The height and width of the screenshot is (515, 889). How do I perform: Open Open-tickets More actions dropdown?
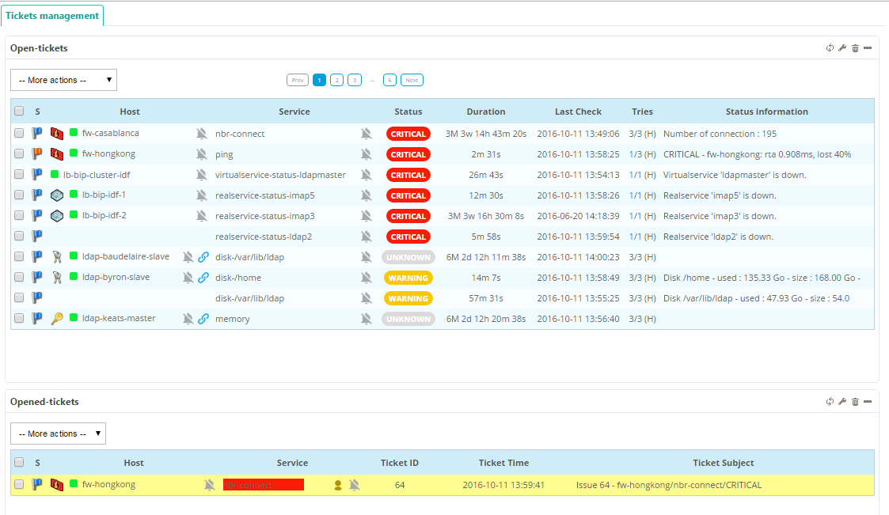click(63, 80)
